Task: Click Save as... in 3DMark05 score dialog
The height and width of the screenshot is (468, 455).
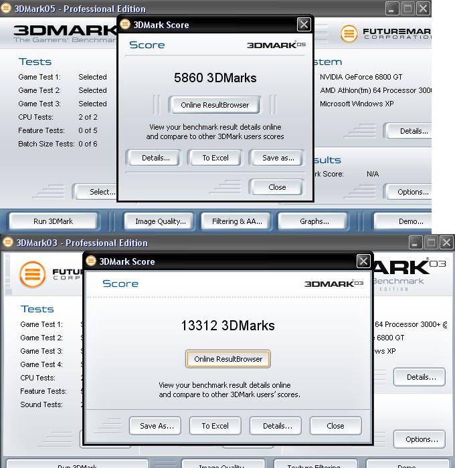Action: pos(278,158)
